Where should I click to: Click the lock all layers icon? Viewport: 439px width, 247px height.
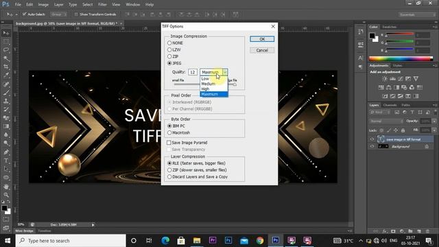pos(403,130)
